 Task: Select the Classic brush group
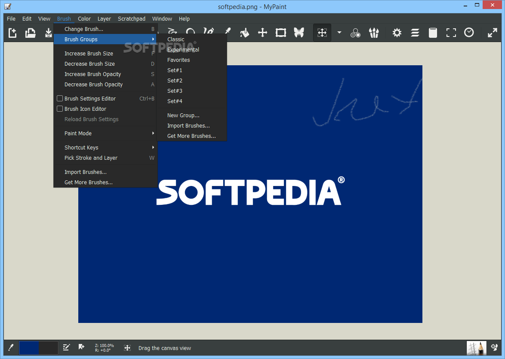pyautogui.click(x=192, y=39)
